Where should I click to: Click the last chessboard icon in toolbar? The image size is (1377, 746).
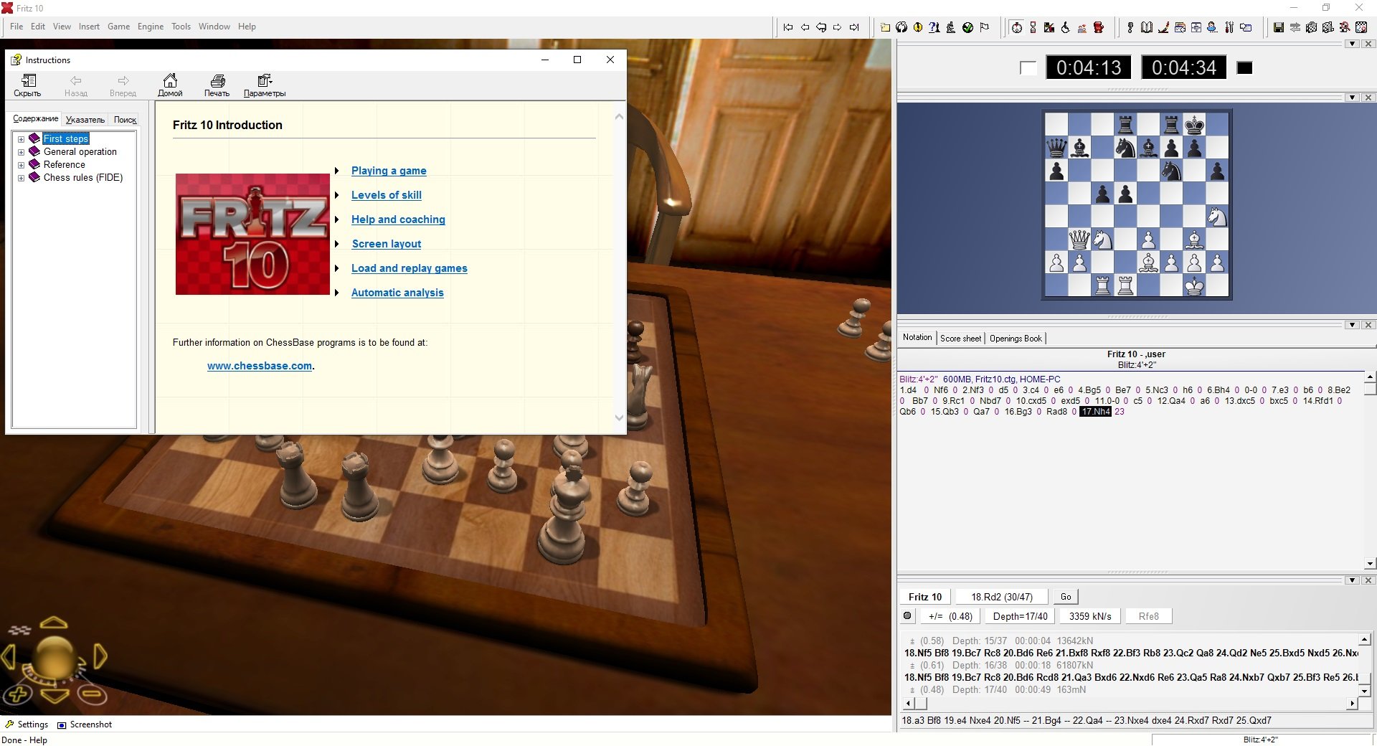pyautogui.click(x=1361, y=27)
